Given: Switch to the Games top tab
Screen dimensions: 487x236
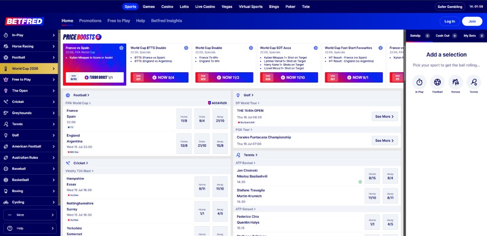Looking at the screenshot, I should (x=149, y=7).
